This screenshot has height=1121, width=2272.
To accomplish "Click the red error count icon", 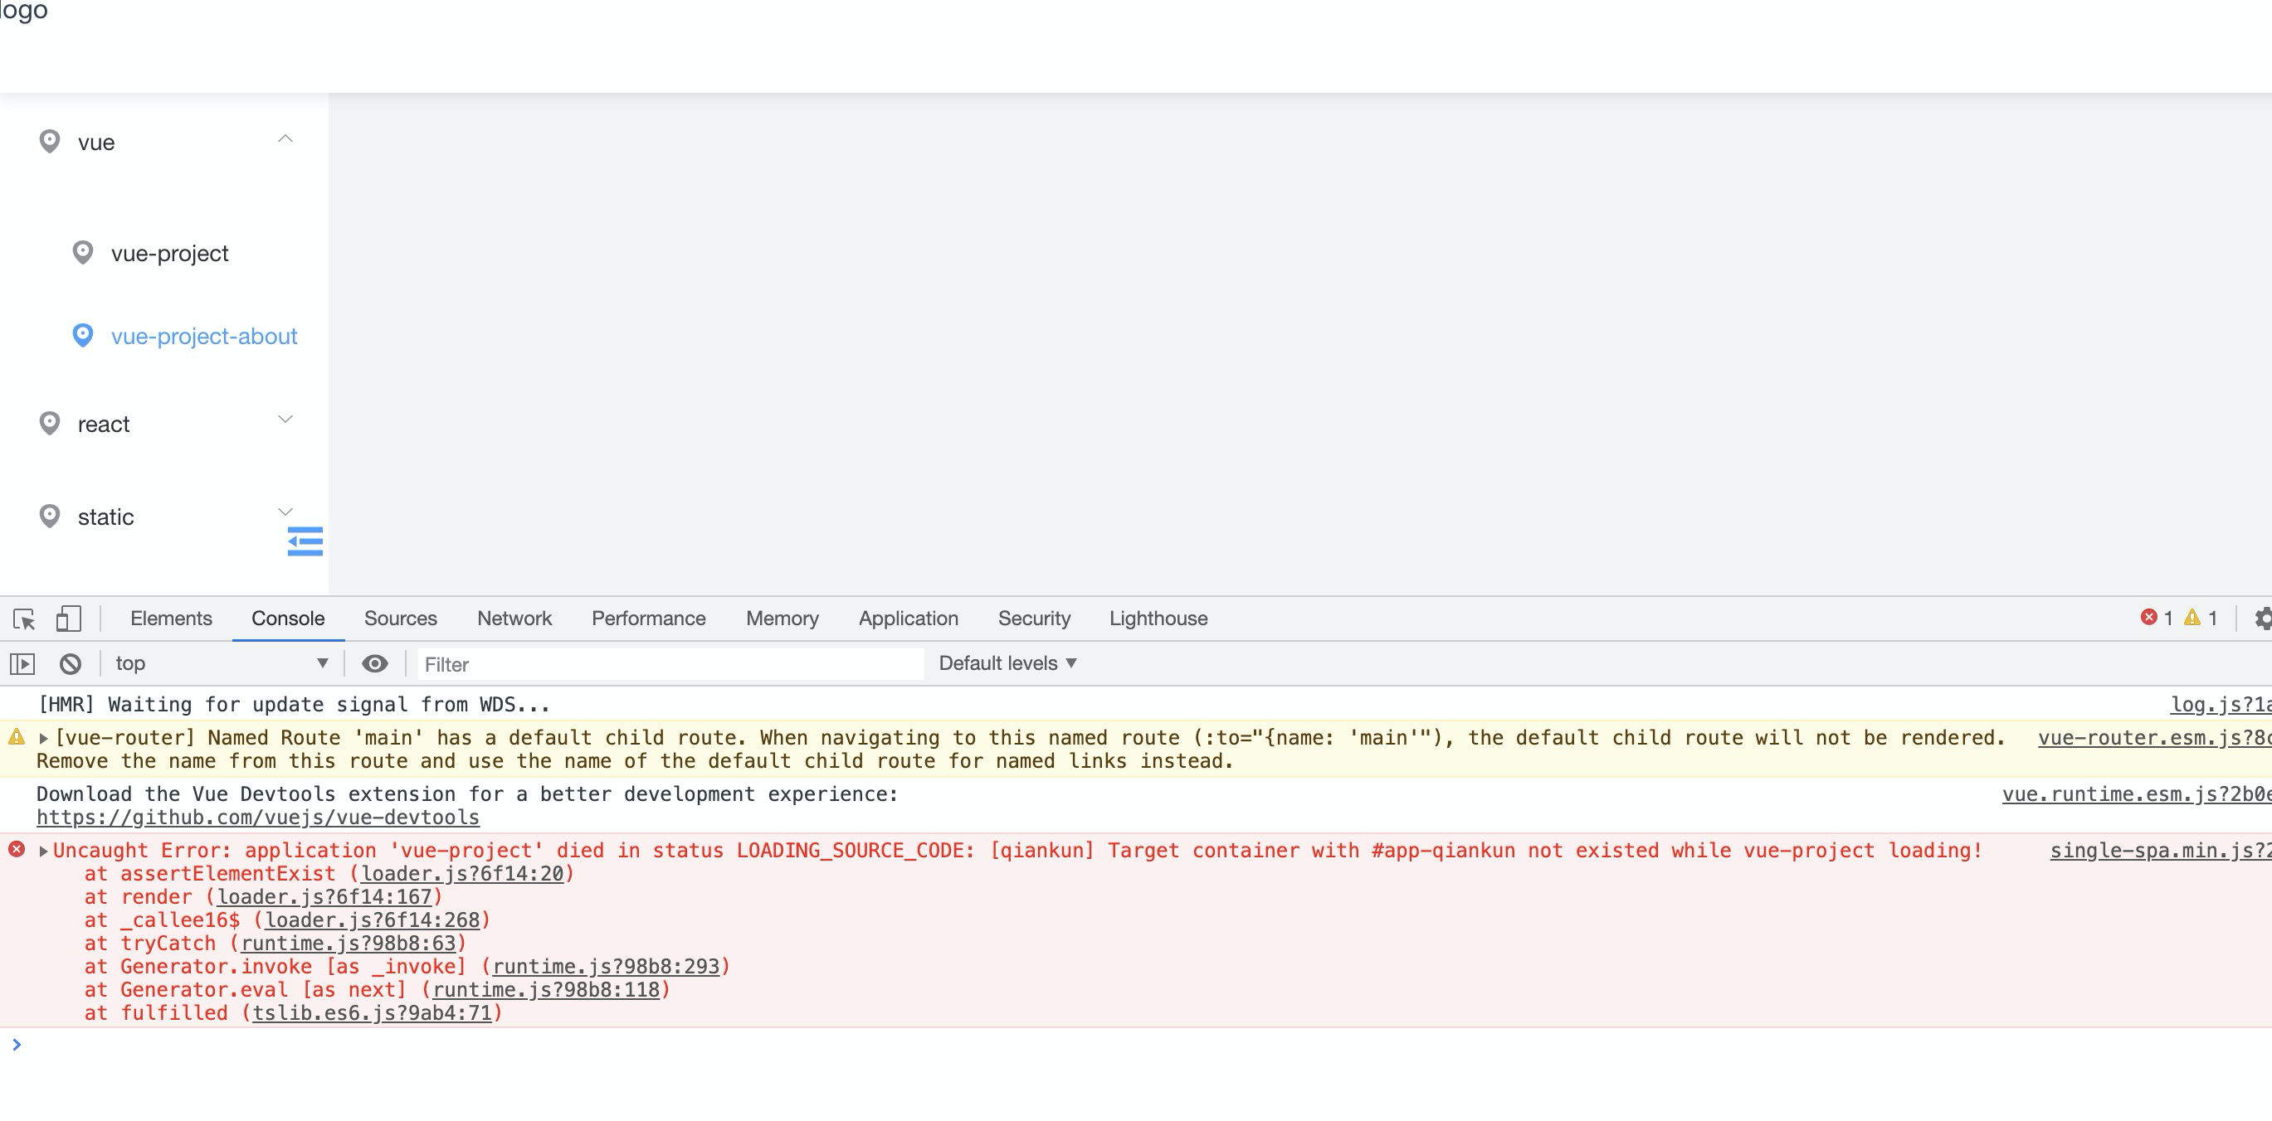I will [x=2148, y=618].
